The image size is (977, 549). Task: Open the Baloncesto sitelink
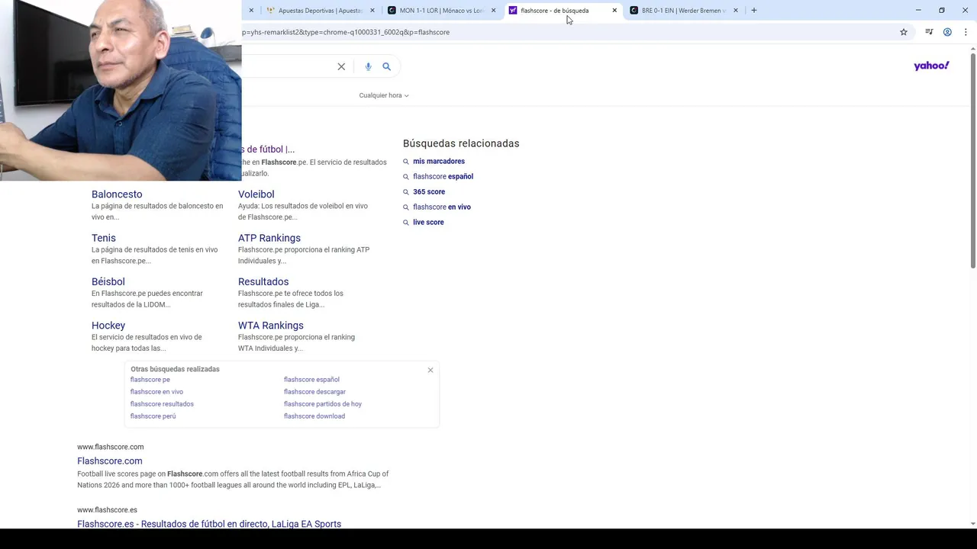coord(117,194)
